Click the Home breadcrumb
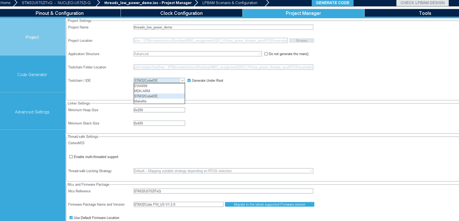The width and height of the screenshot is (459, 221). click(x=6, y=3)
